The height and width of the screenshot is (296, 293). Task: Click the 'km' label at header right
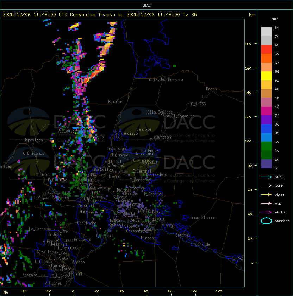pos(251,15)
